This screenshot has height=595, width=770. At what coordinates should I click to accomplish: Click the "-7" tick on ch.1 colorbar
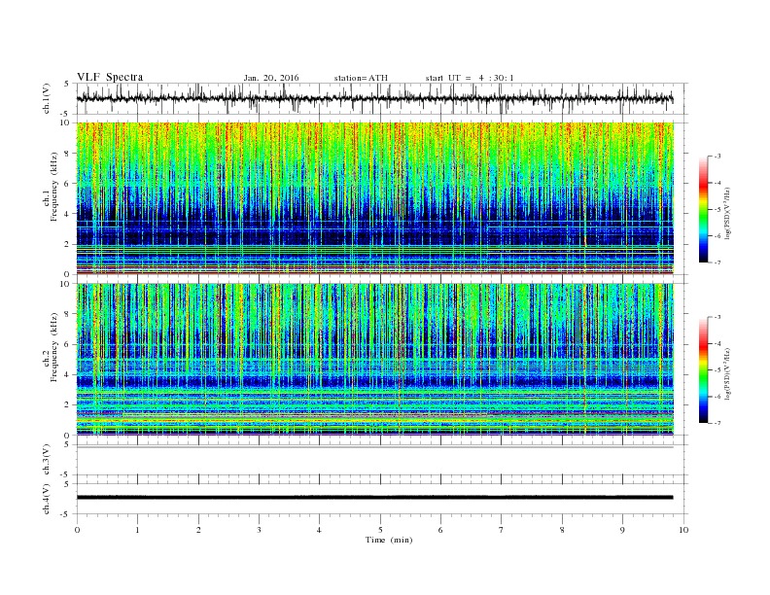(x=717, y=262)
